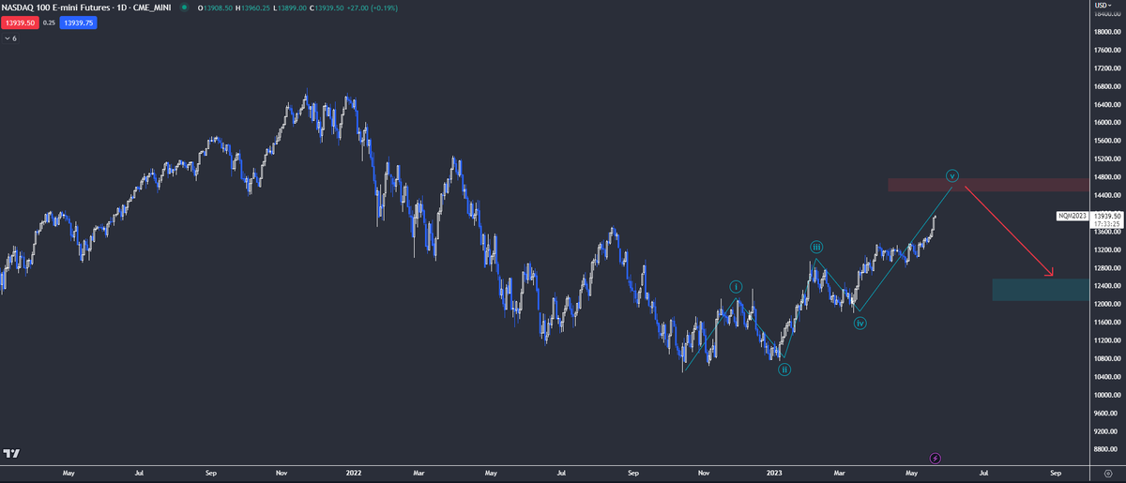Select the NASDAQ 100 E-mini Futures title
This screenshot has height=483, width=1126.
(x=88, y=8)
